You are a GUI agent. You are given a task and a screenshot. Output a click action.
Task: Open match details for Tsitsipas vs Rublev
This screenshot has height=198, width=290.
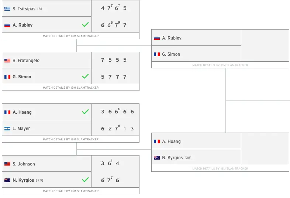[x=70, y=36]
